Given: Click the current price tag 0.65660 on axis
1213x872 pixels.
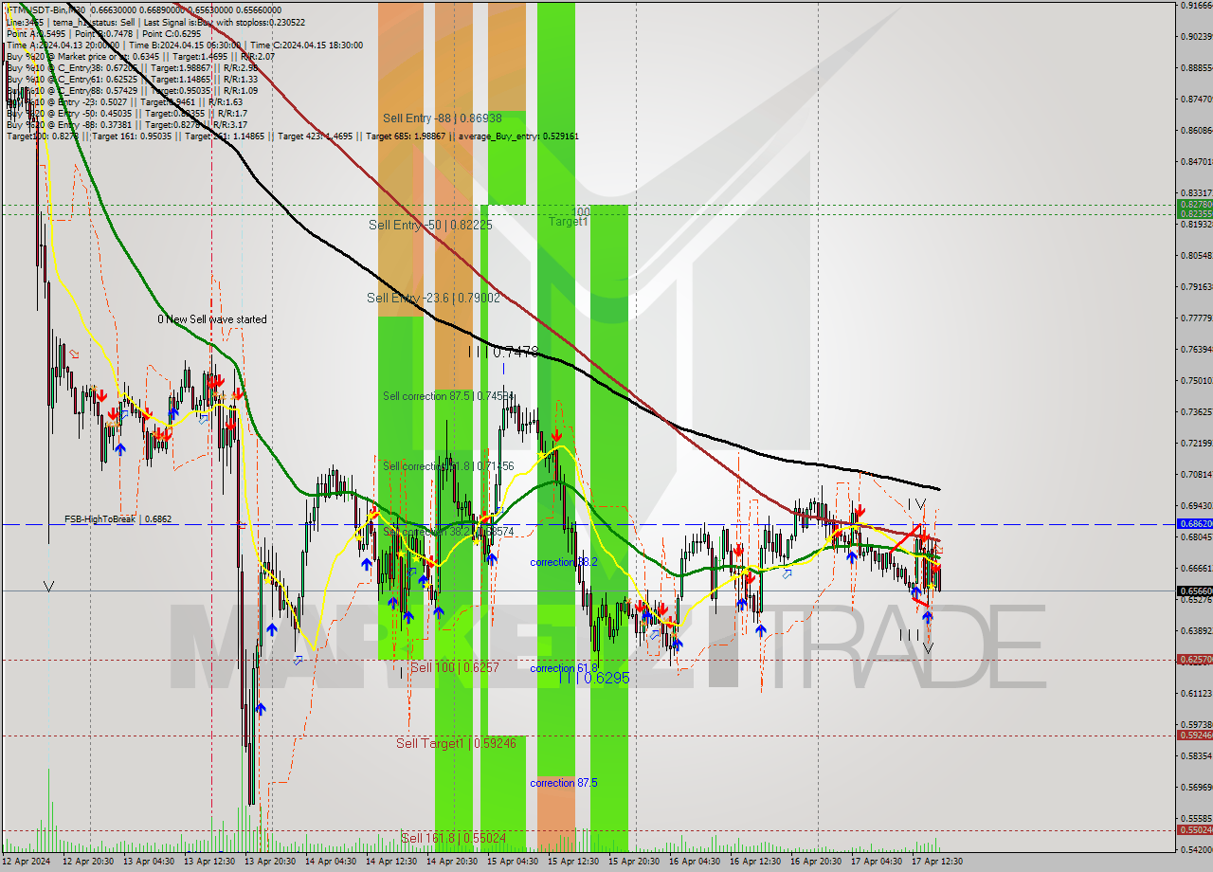Looking at the screenshot, I should point(1194,590).
